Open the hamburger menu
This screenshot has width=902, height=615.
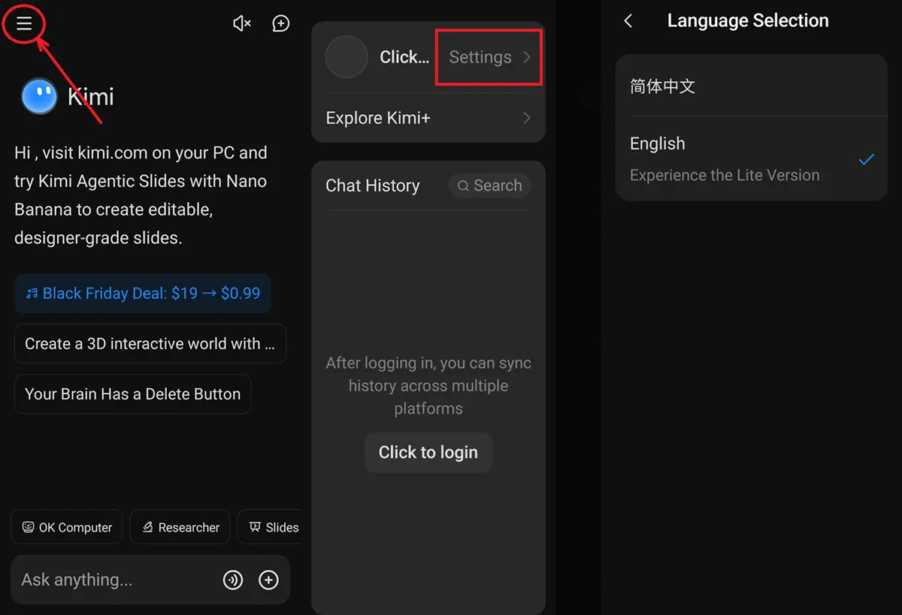(x=24, y=24)
